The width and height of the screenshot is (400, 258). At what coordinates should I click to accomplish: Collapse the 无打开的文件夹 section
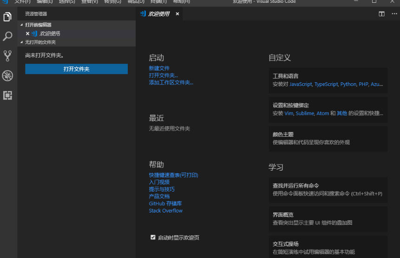[x=21, y=42]
